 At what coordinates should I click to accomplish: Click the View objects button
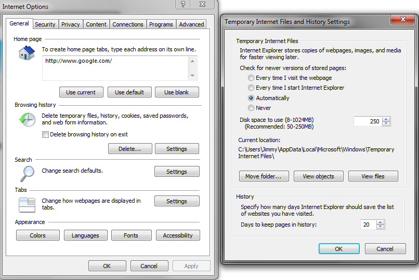[x=318, y=176]
